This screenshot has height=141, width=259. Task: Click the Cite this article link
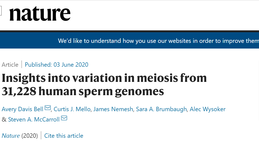coord(64,136)
